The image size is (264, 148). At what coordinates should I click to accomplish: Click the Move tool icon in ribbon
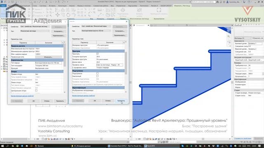pyautogui.click(x=57, y=15)
